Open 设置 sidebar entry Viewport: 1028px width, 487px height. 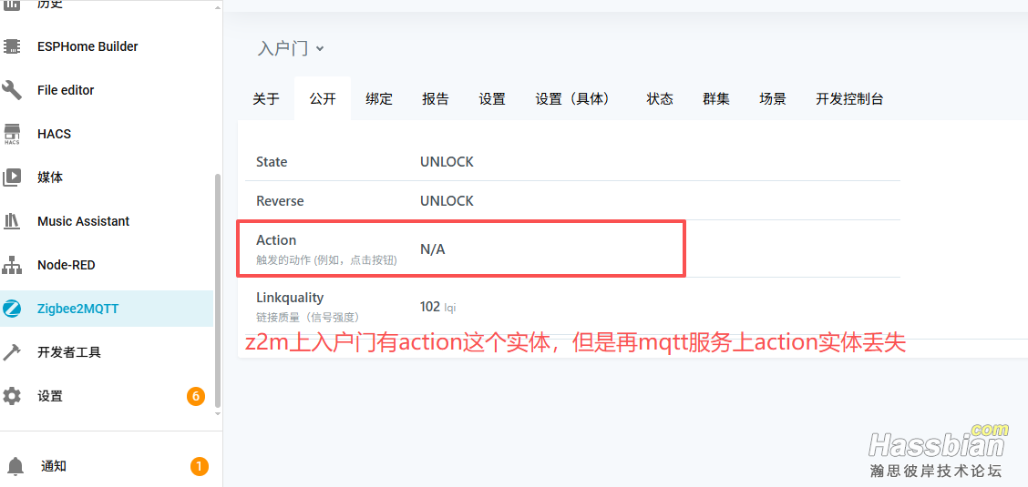(107, 396)
